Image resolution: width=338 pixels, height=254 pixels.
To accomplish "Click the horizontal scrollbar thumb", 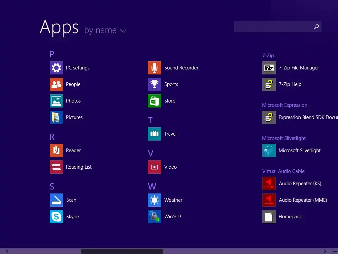I will click(x=122, y=251).
